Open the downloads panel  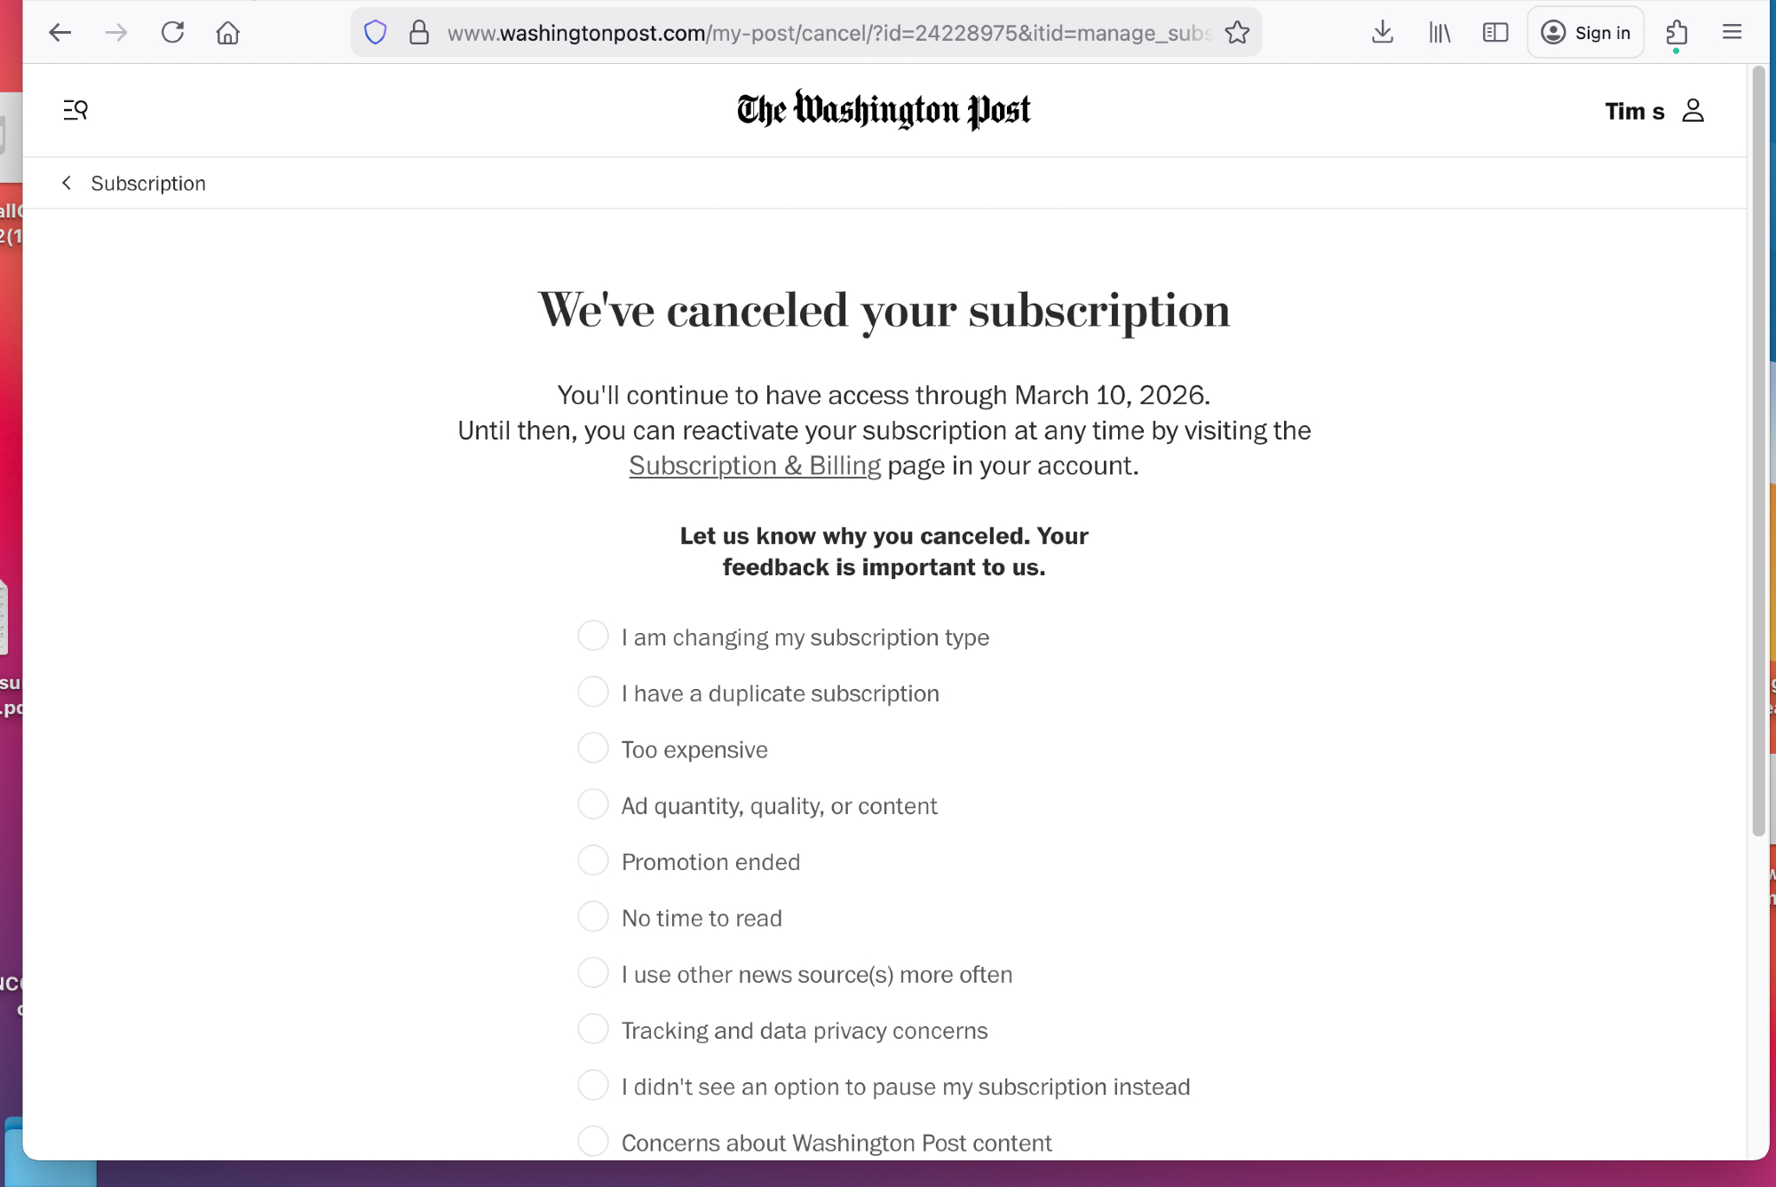coord(1382,33)
